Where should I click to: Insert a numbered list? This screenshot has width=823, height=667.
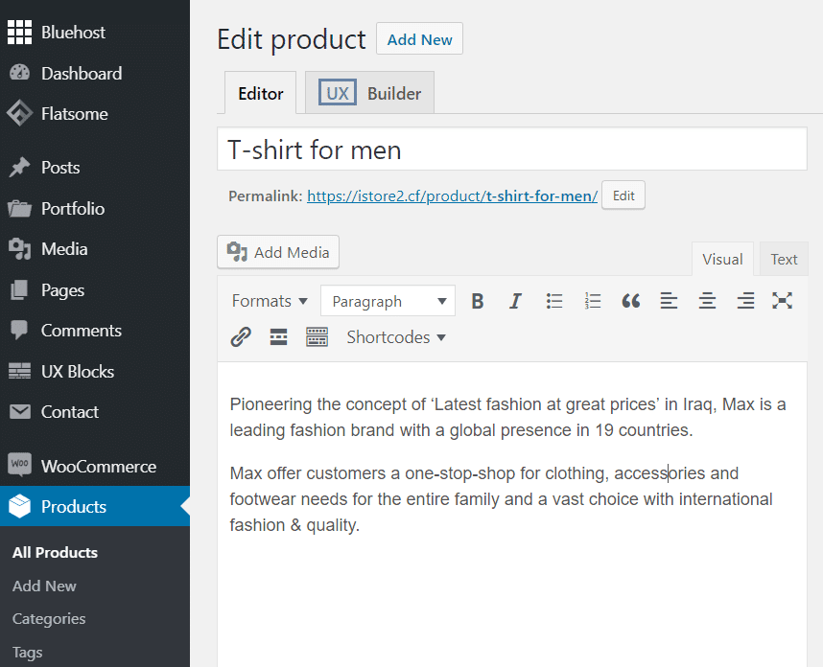coord(592,301)
